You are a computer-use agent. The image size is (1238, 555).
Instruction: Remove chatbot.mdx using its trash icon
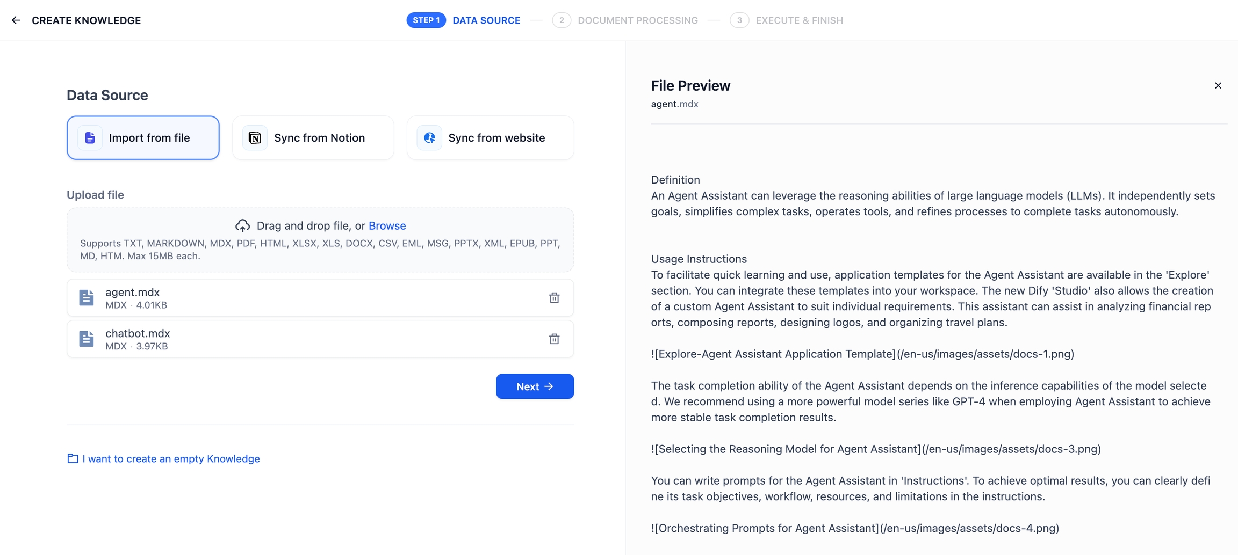554,339
